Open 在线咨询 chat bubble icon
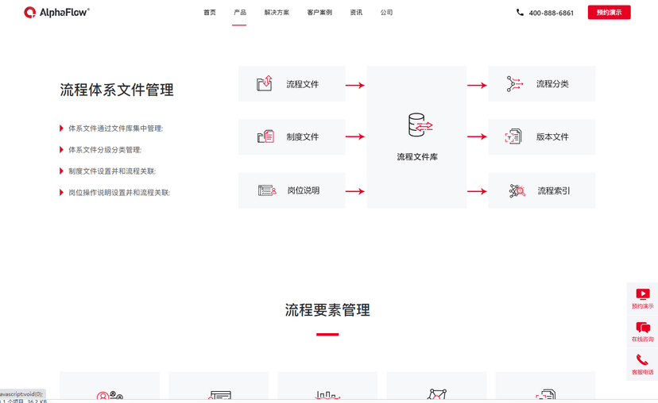This screenshot has width=658, height=403. [x=643, y=328]
